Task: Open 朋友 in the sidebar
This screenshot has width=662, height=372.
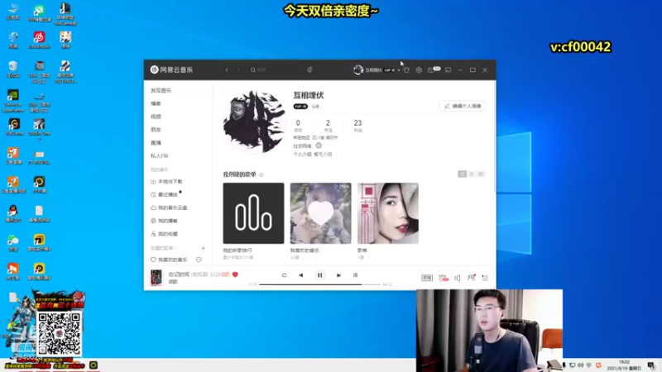Action: (156, 130)
